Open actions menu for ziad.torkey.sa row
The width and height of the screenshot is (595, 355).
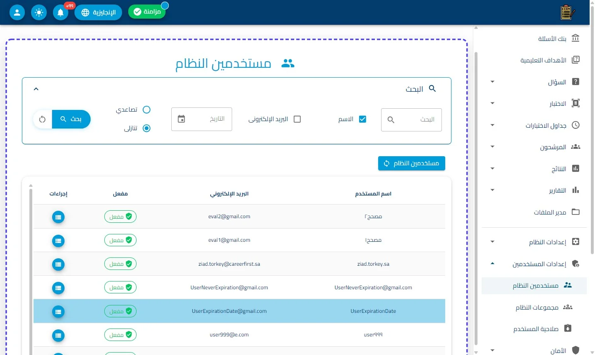click(x=58, y=264)
